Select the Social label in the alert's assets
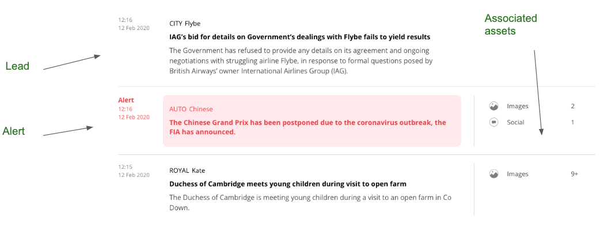The image size is (604, 231). (515, 122)
